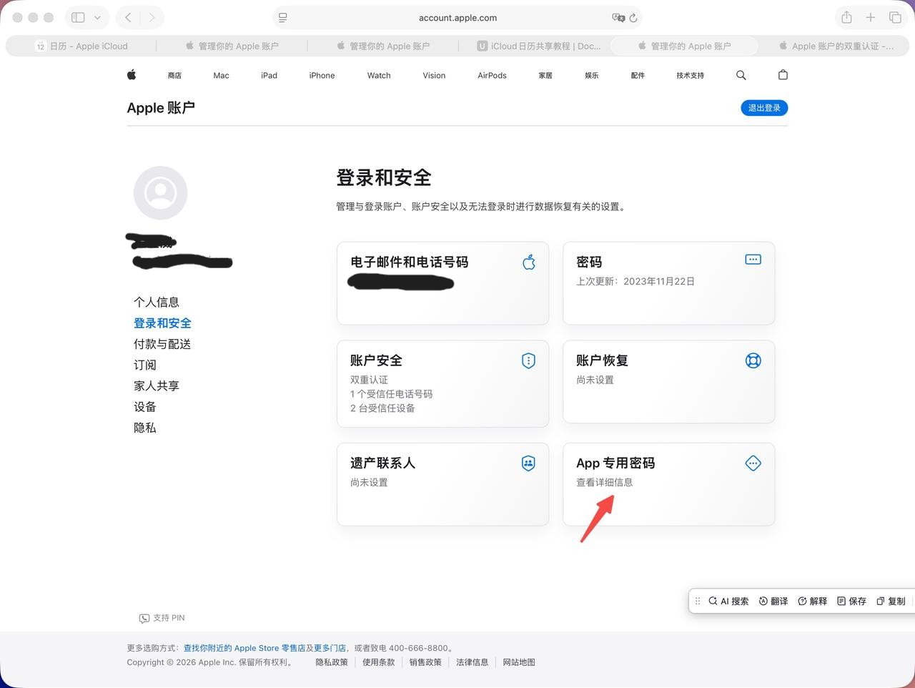Click the lifebuoy icon on 账户恢复 card

pyautogui.click(x=753, y=360)
